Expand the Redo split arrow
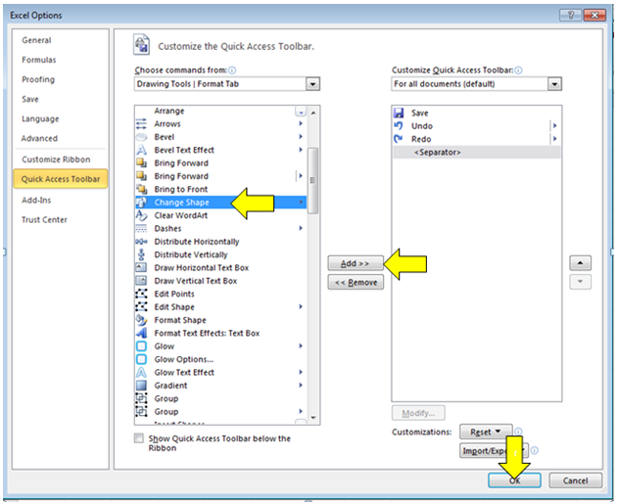The image size is (618, 503). (x=554, y=139)
